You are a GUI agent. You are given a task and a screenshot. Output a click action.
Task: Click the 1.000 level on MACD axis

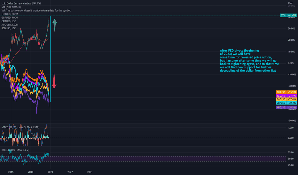291,128
